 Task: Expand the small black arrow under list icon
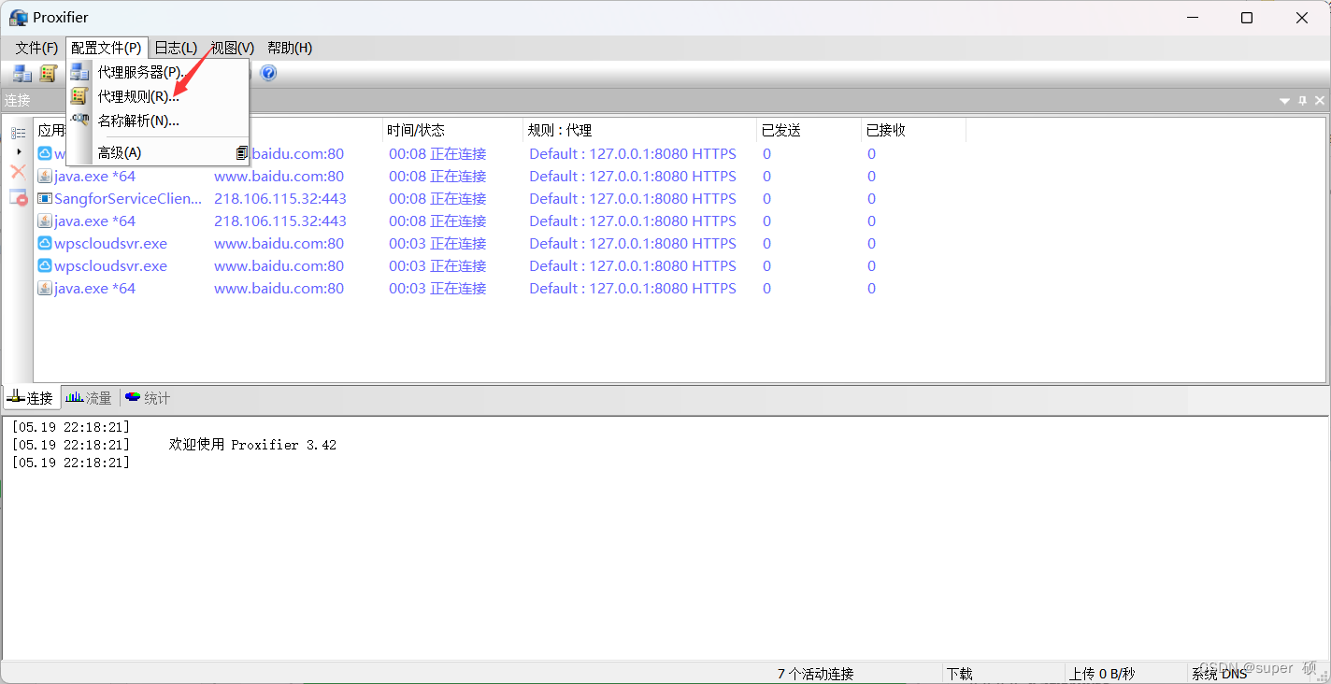[x=19, y=151]
